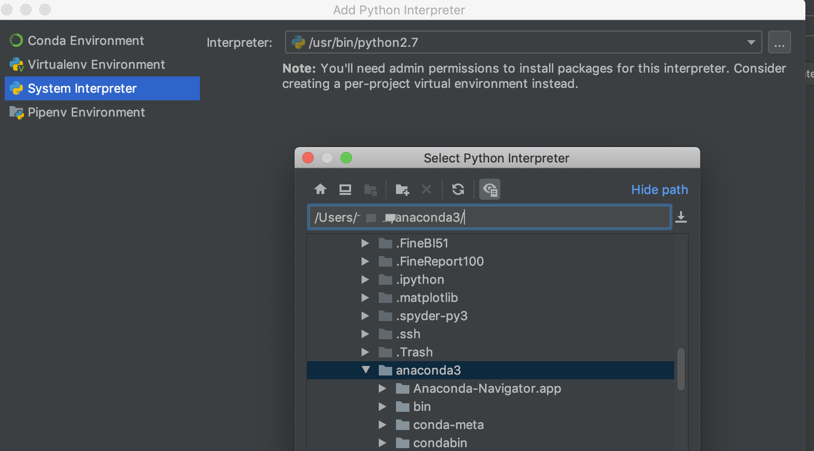Screen dimensions: 814x451
Task: Close the Select Python Interpreter dialog
Action: (308, 158)
